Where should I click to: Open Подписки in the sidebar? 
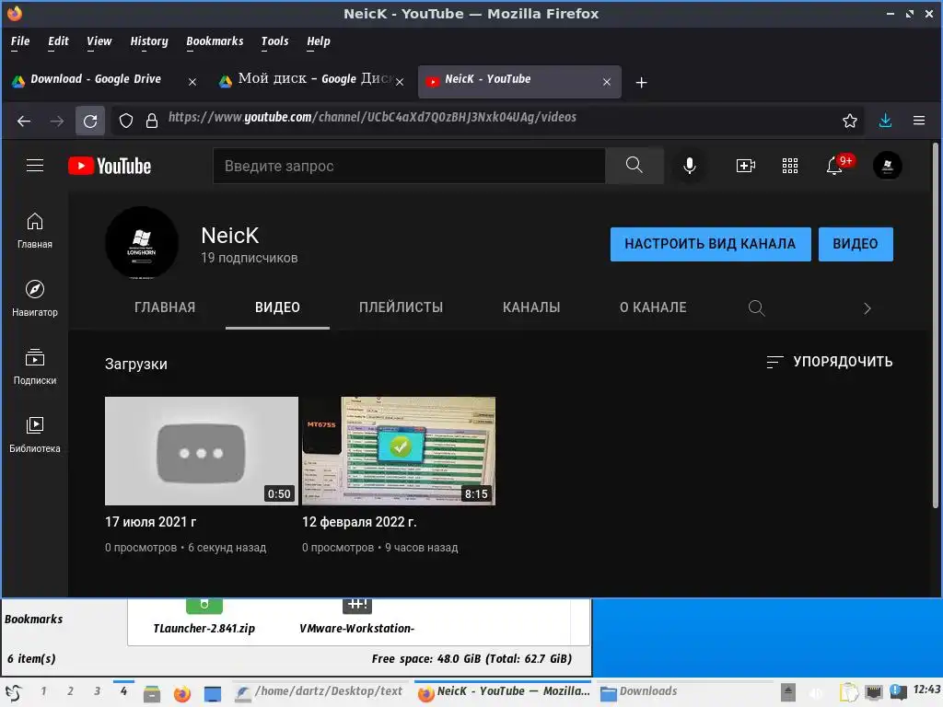pyautogui.click(x=35, y=366)
